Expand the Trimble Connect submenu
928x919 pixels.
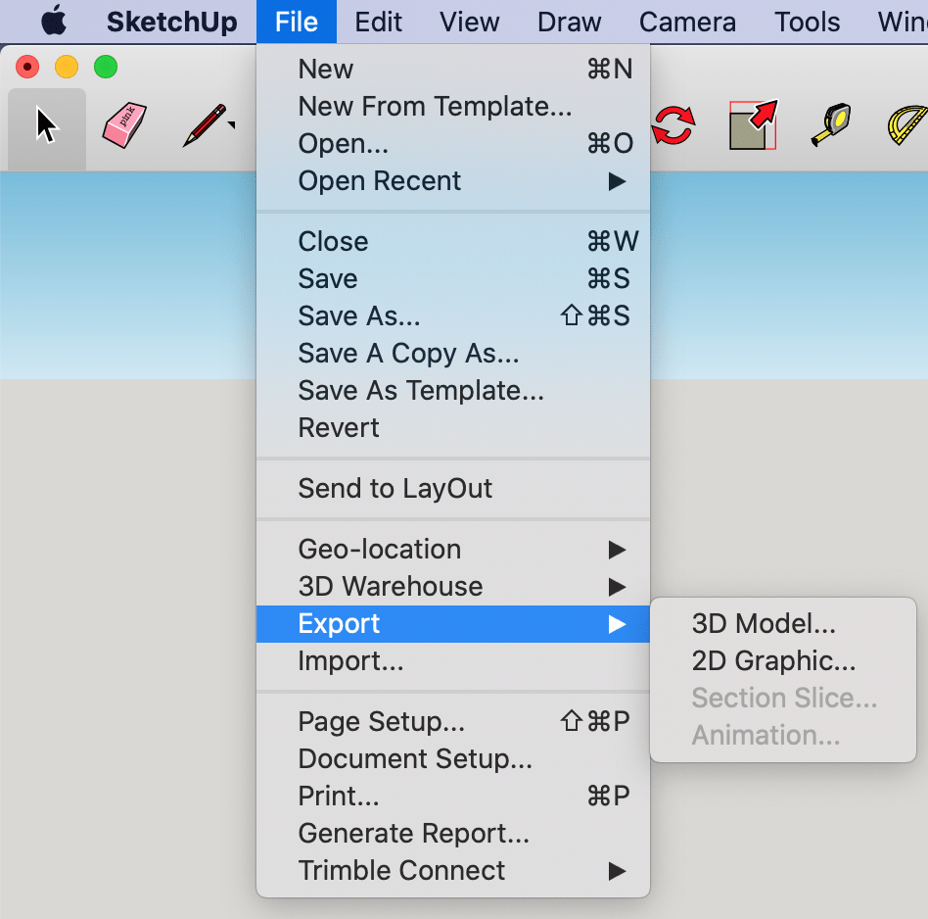point(453,871)
